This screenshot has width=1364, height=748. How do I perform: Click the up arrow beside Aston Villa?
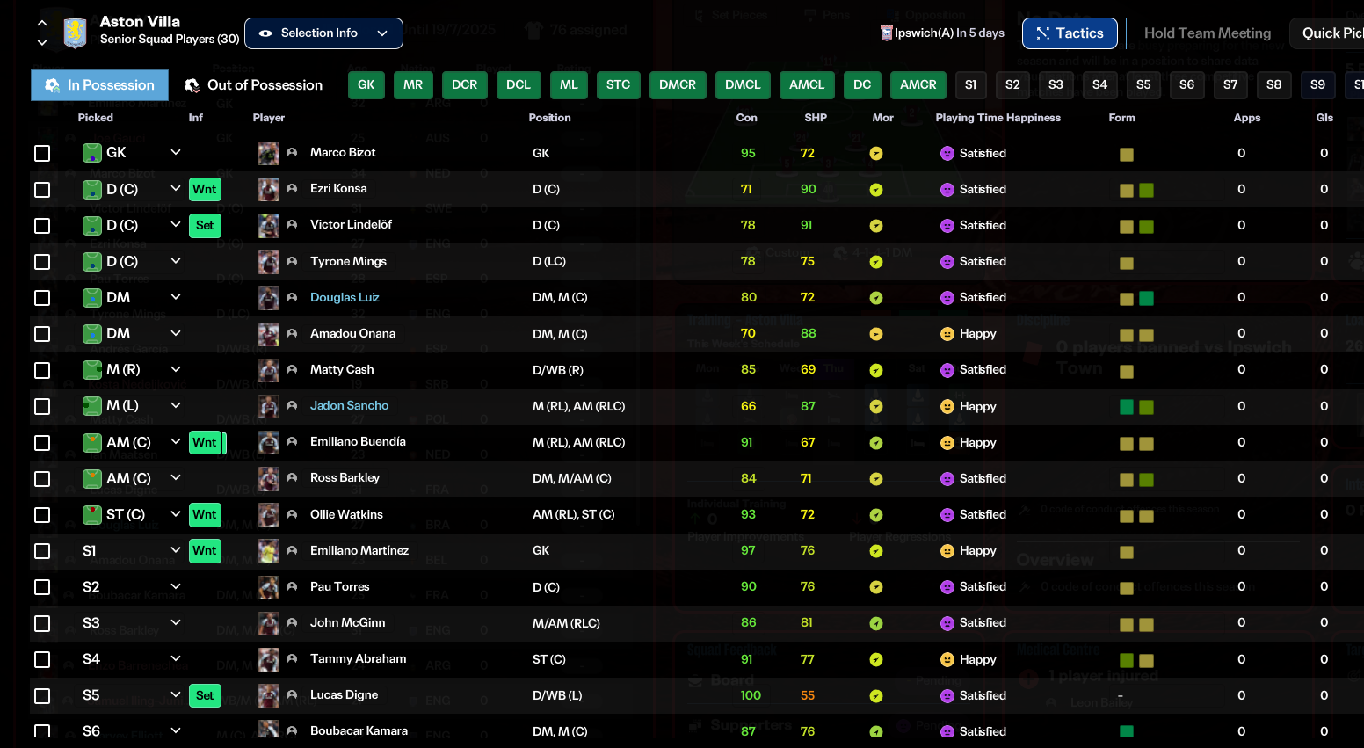coord(42,24)
